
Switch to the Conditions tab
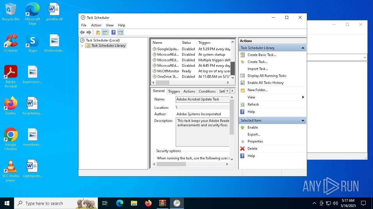click(x=207, y=91)
